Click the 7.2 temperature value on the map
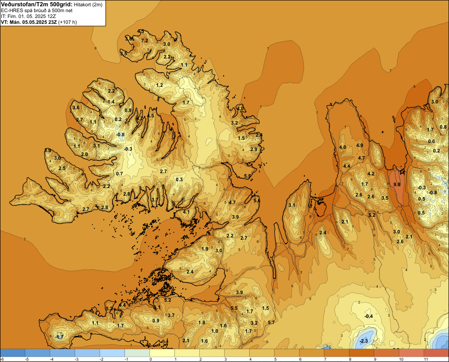Screen dimensions: 449x362 145,40
